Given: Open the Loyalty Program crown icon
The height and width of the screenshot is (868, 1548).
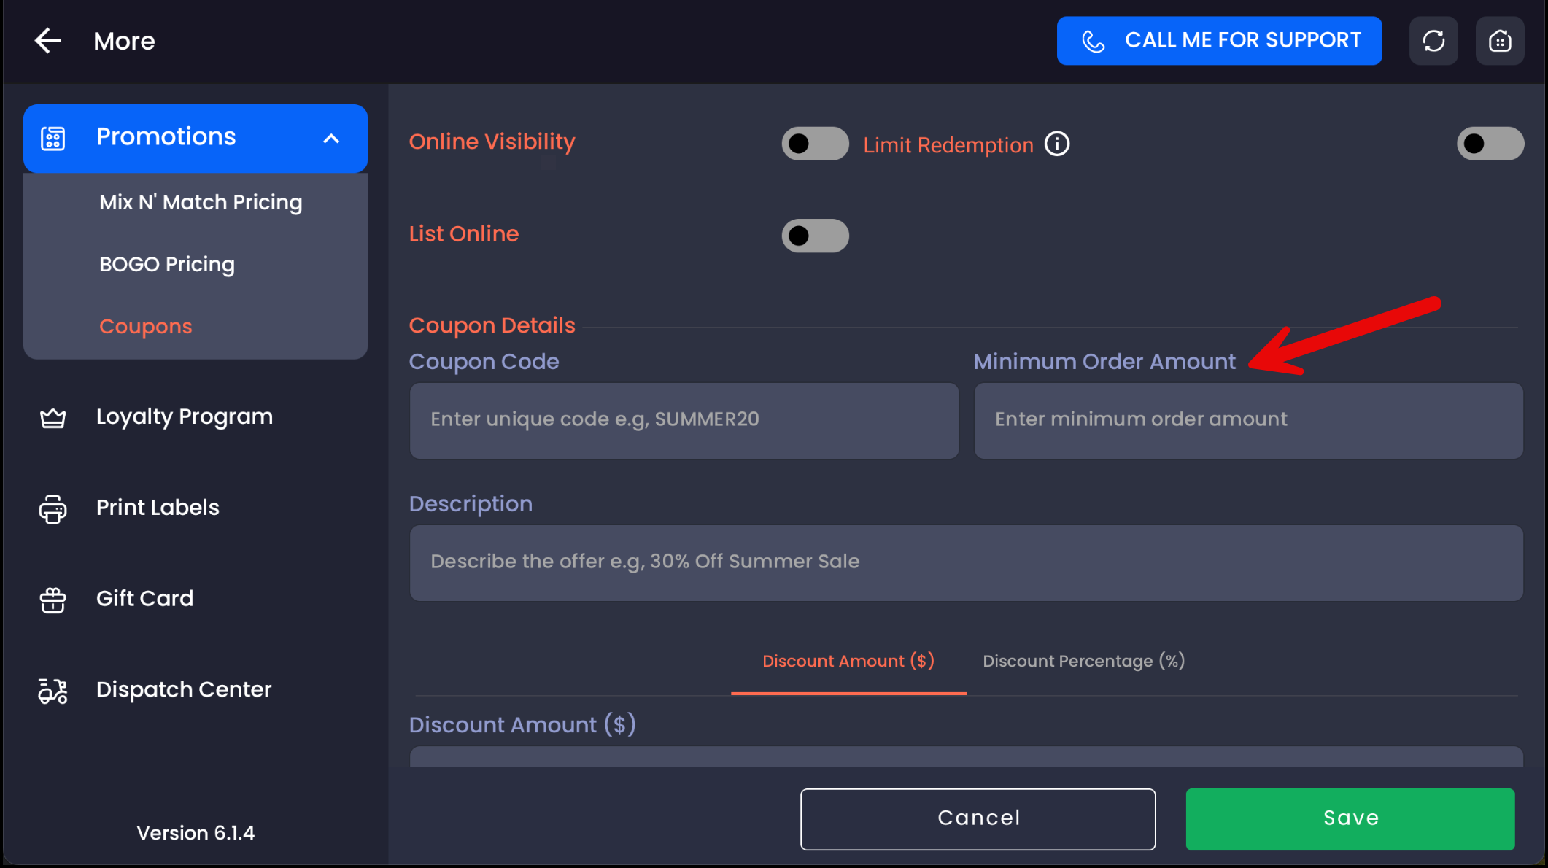Looking at the screenshot, I should pyautogui.click(x=53, y=417).
